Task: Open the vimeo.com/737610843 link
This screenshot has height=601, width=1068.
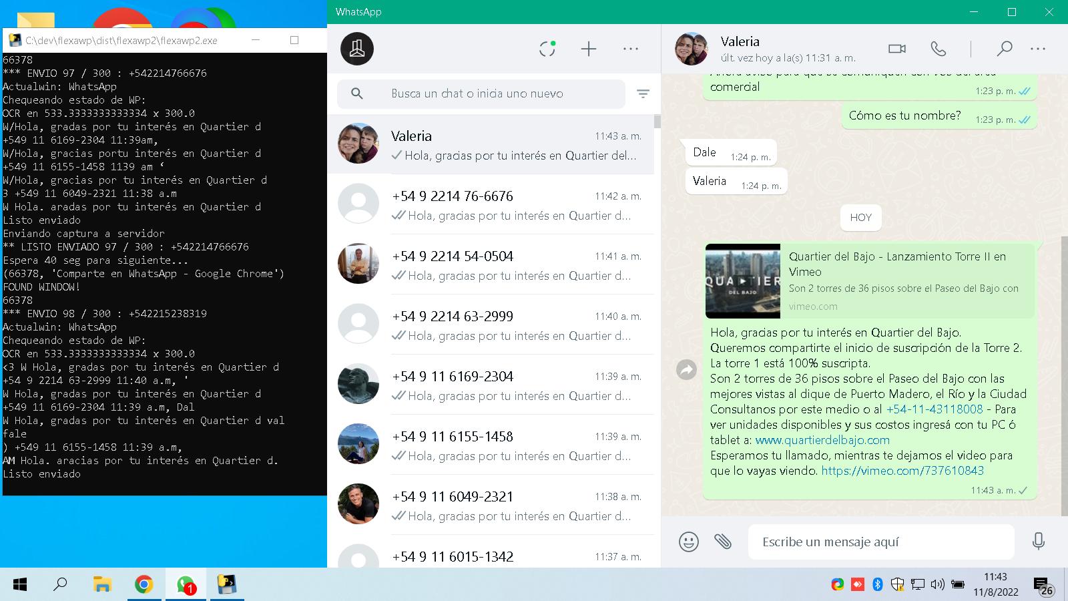Action: click(902, 471)
